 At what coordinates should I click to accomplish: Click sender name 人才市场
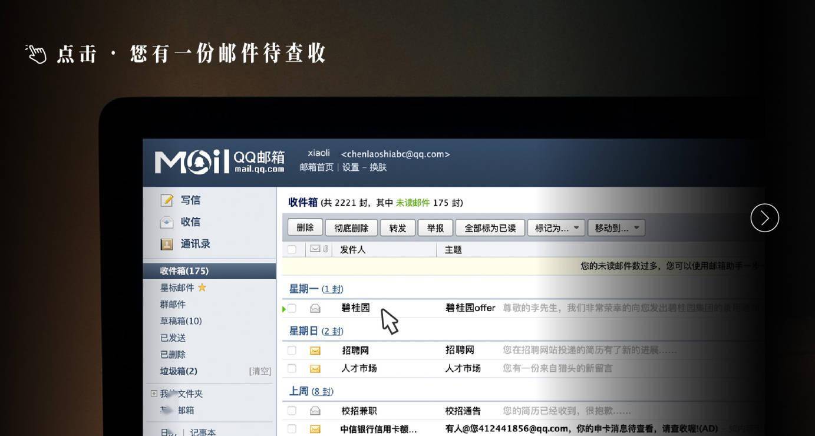point(359,369)
